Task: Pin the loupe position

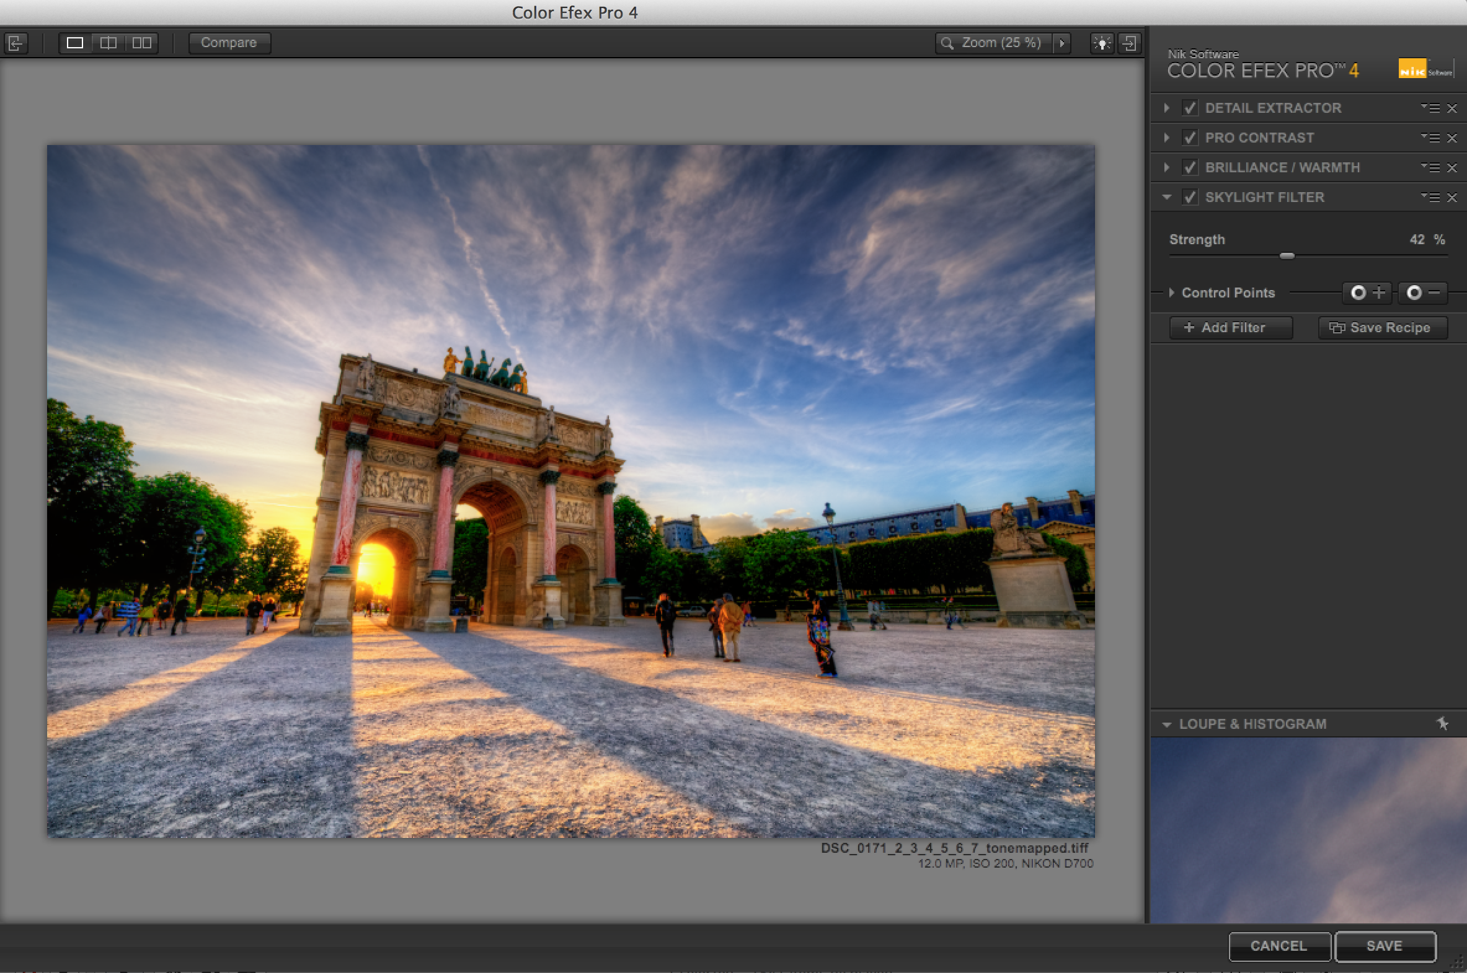Action: click(x=1442, y=723)
